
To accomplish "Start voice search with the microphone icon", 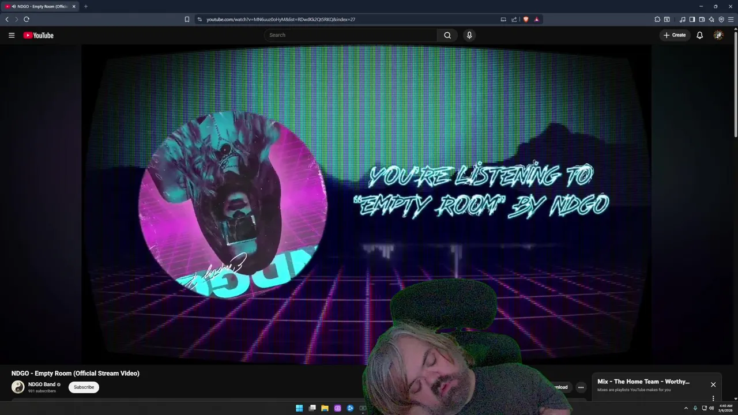I will tap(469, 35).
